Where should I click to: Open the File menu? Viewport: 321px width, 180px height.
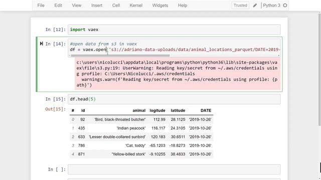[x=41, y=5]
